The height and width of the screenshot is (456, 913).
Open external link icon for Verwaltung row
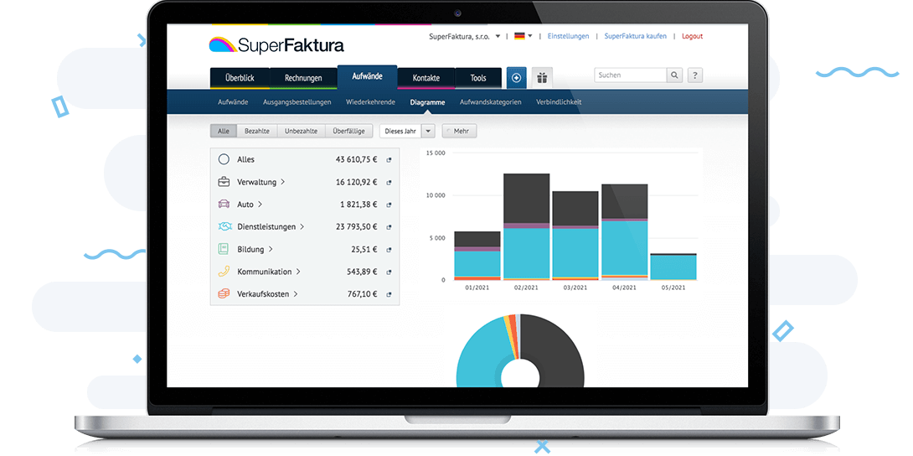coord(389,182)
